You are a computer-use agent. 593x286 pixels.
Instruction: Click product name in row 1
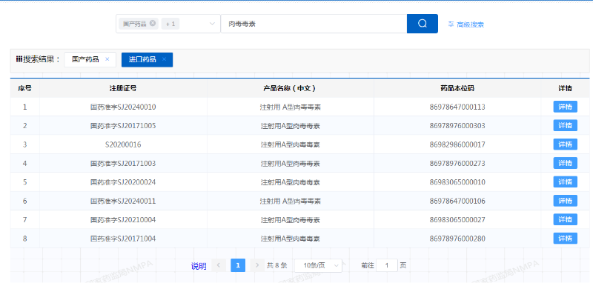[290, 107]
